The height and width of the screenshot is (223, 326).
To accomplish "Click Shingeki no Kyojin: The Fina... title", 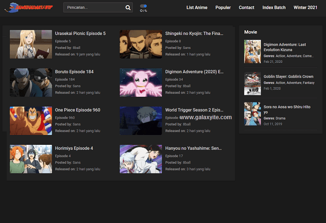I will [x=194, y=34].
